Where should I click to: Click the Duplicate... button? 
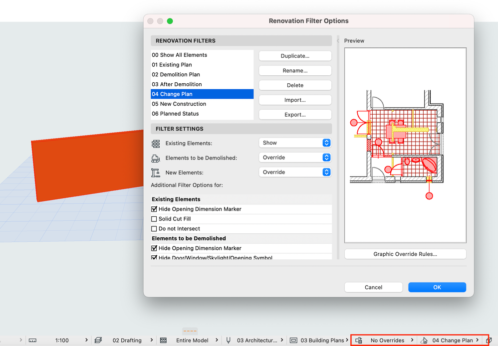[295, 56]
